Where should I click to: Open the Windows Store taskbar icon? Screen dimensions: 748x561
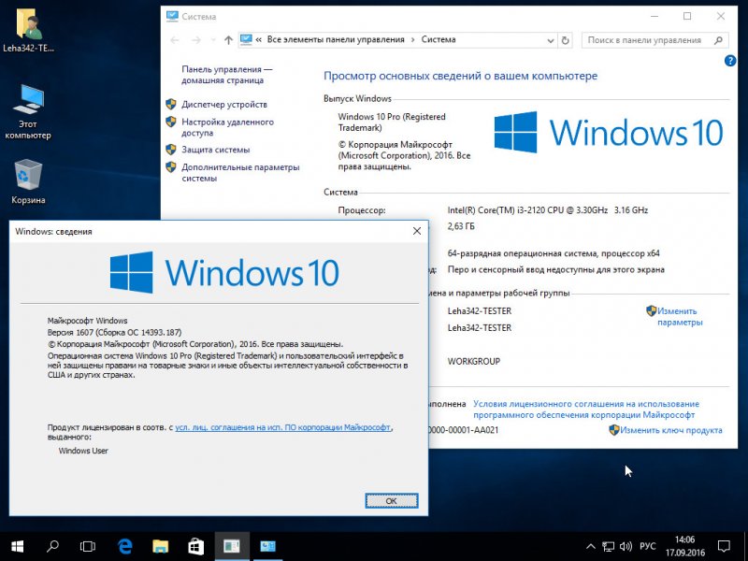(196, 546)
